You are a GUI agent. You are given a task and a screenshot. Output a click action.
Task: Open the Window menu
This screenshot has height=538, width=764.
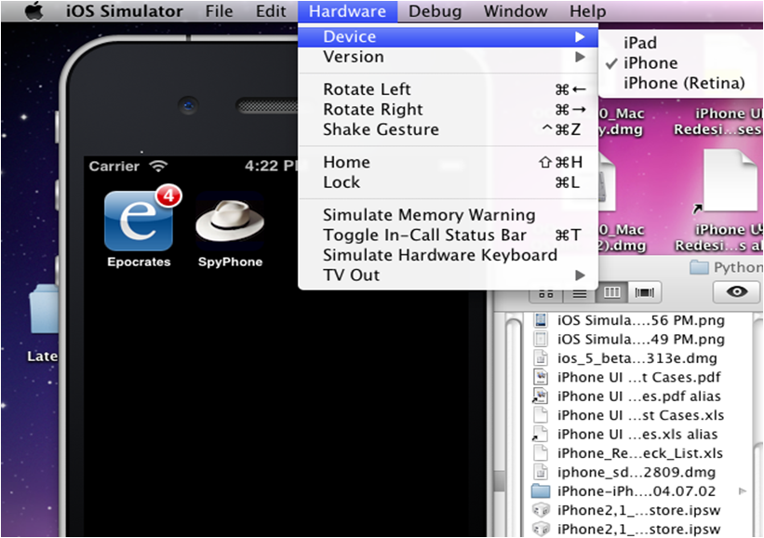[516, 11]
